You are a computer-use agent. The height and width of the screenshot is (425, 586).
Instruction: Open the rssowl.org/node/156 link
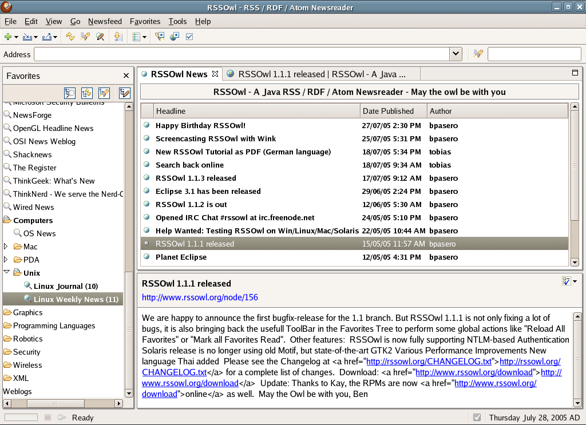click(200, 297)
